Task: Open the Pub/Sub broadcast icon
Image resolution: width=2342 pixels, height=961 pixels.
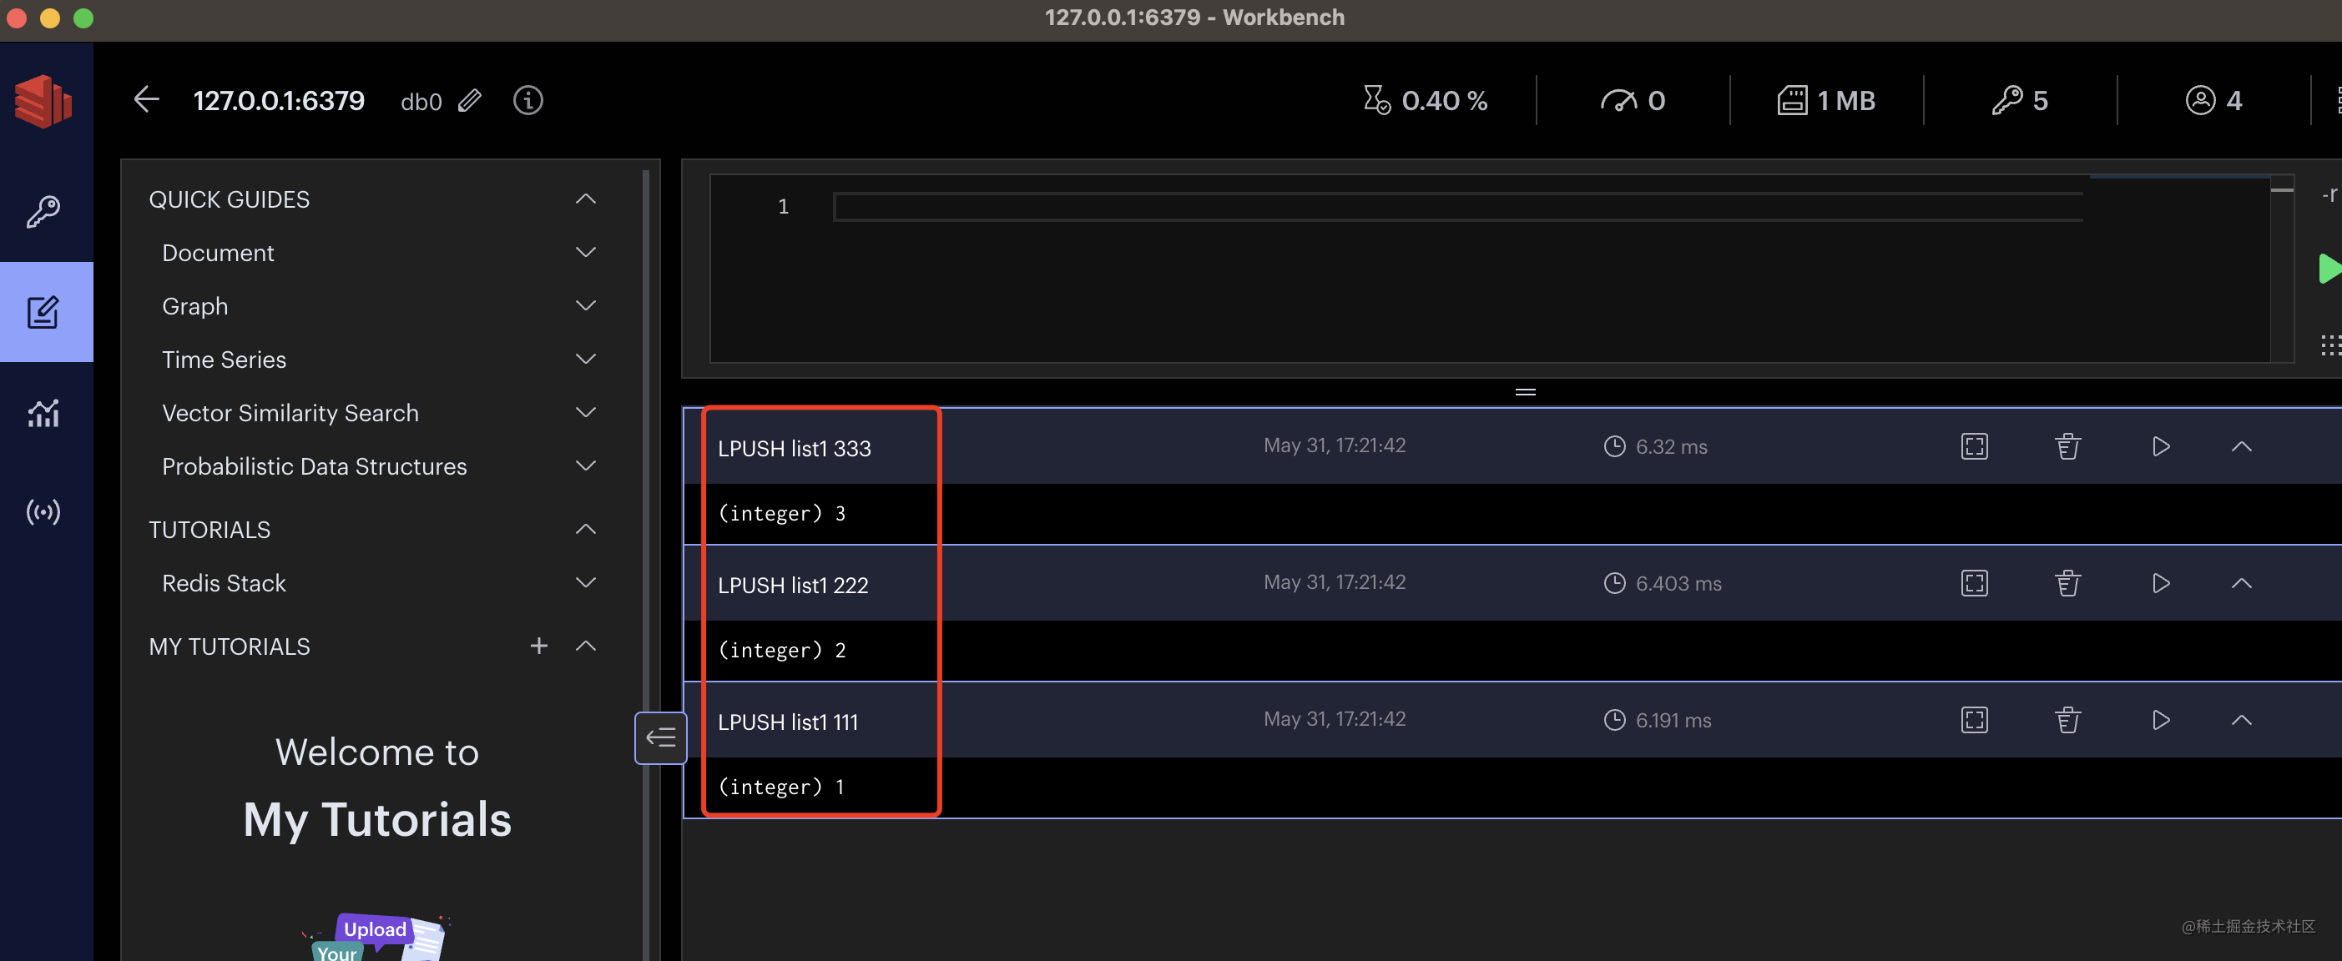Action: [x=43, y=512]
